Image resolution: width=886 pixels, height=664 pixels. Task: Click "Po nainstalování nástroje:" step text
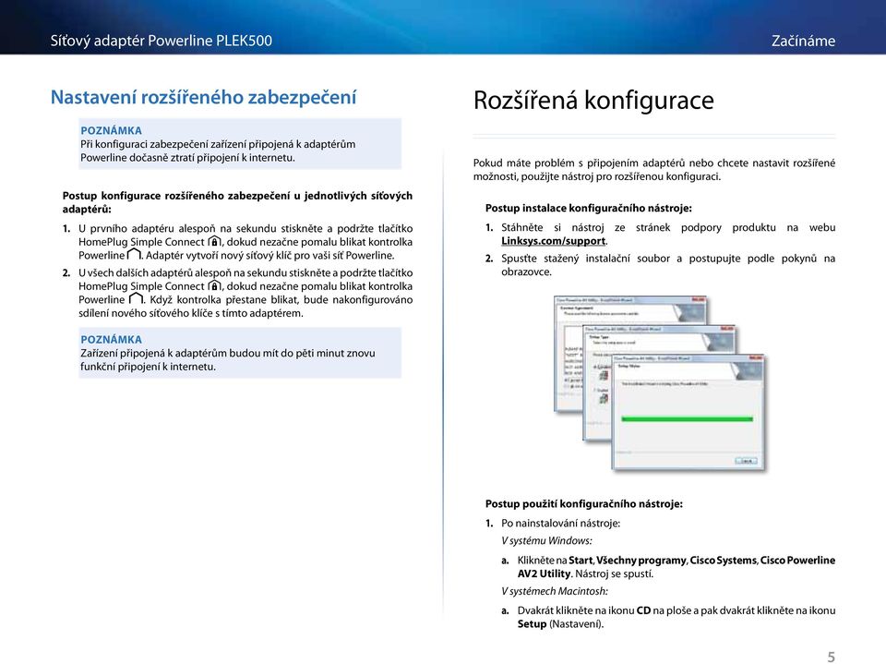560,524
